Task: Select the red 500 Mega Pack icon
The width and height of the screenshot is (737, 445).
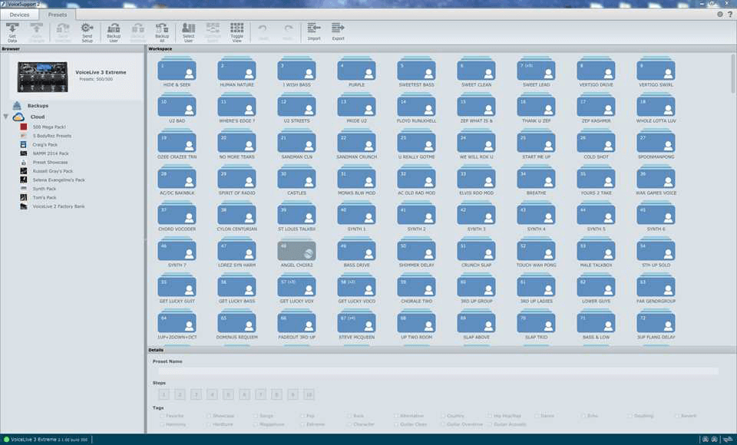Action: coord(24,127)
